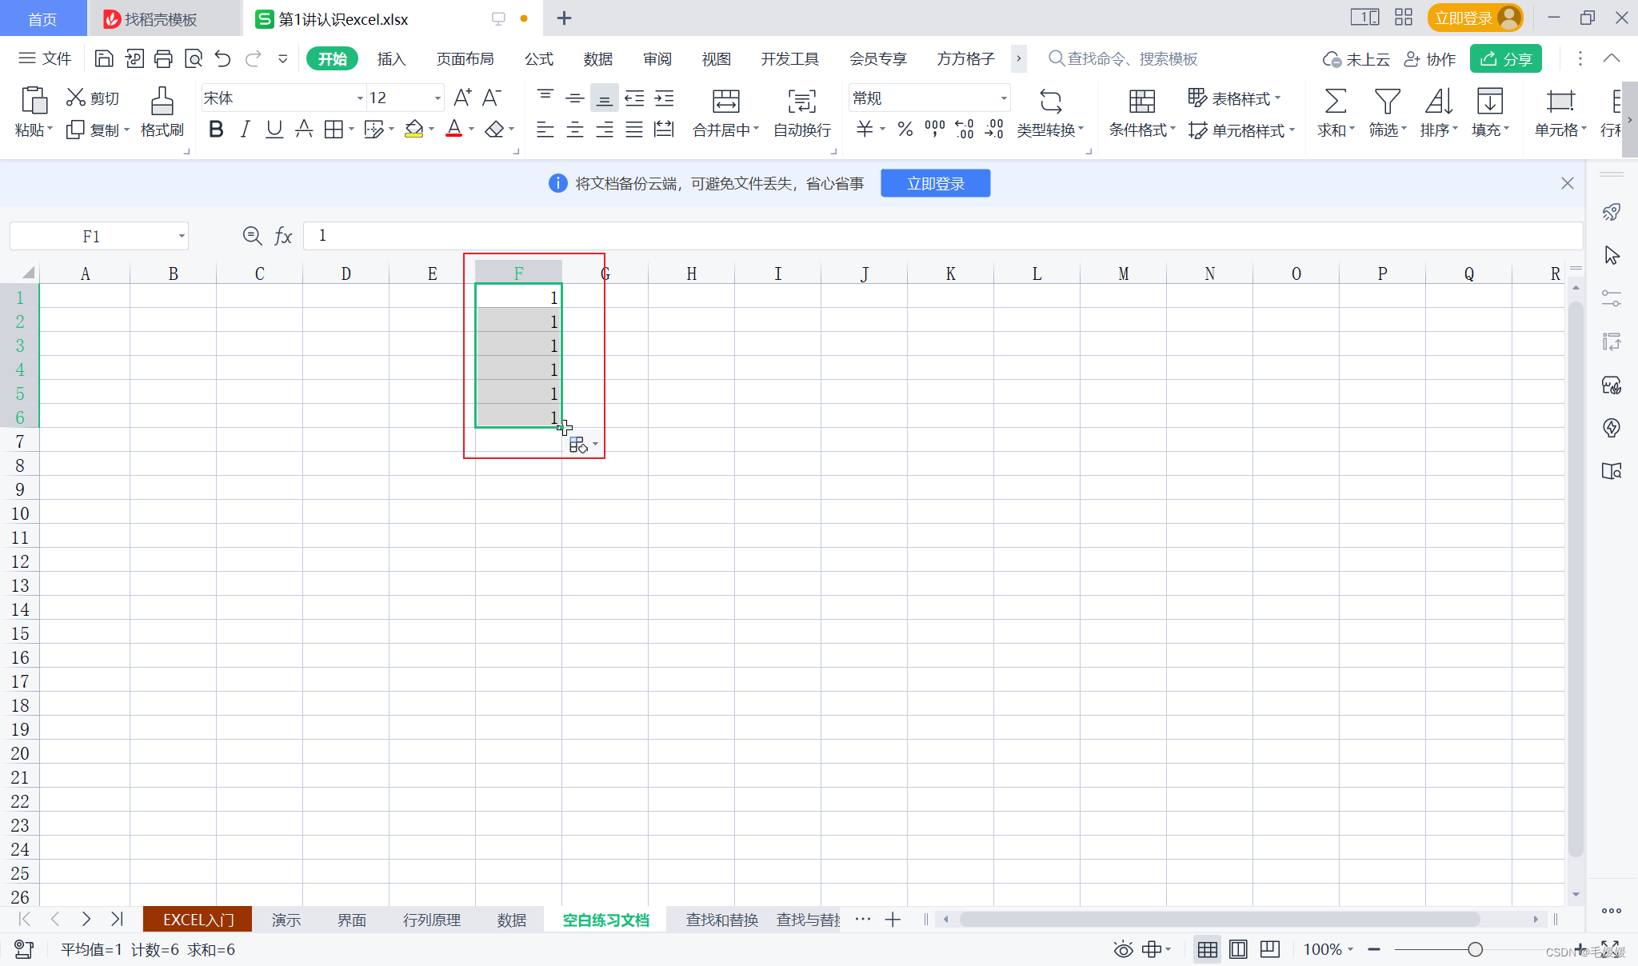Toggle center horizontal alignment
The width and height of the screenshot is (1638, 966).
click(575, 129)
